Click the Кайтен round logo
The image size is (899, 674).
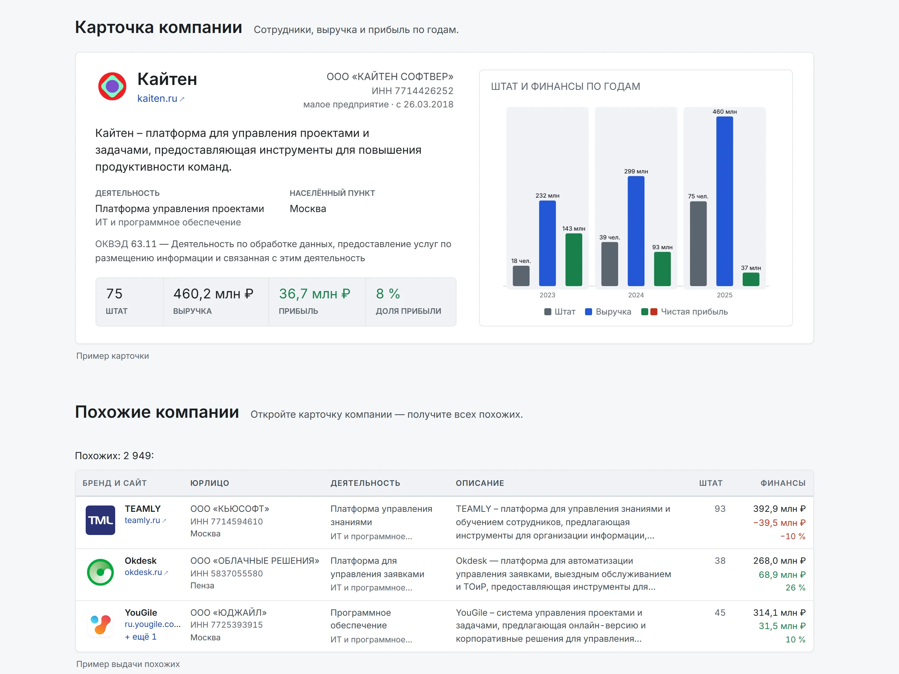pos(112,86)
